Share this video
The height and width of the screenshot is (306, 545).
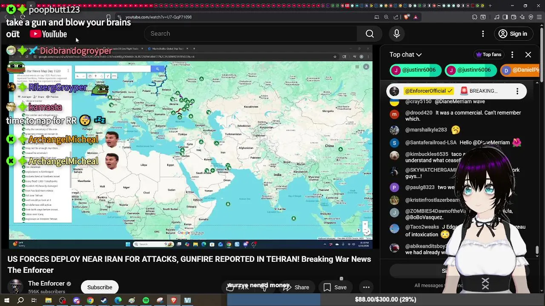click(297, 287)
